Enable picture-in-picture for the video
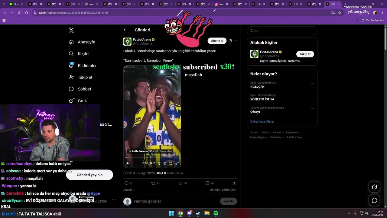Viewport: 387px width, 218px height. tap(171, 163)
